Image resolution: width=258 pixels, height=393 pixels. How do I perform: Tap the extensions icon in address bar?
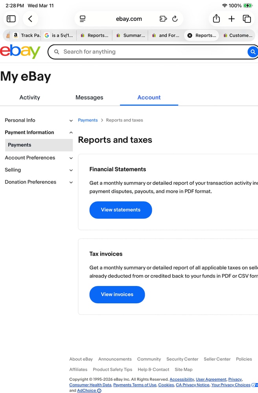click(x=163, y=19)
